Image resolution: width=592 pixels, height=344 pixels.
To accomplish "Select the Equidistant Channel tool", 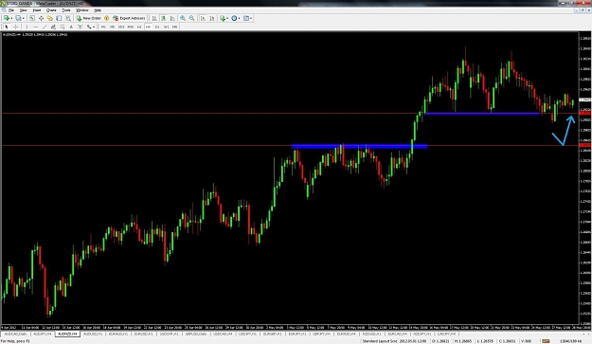I will pyautogui.click(x=53, y=27).
